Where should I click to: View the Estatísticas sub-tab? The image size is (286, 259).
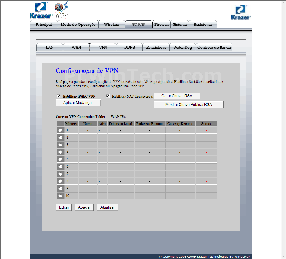(x=156, y=47)
